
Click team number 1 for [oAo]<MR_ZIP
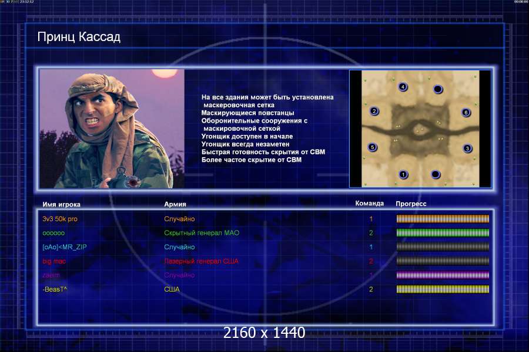click(371, 247)
